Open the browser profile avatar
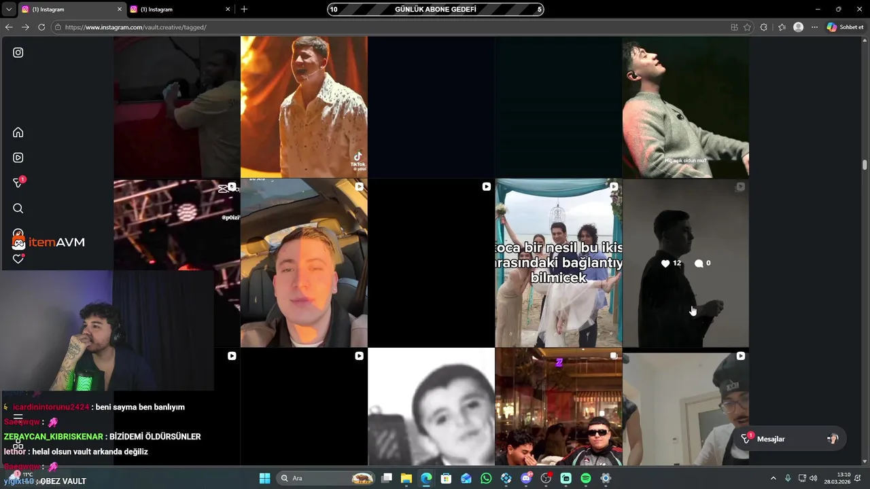The width and height of the screenshot is (870, 489). click(x=799, y=27)
